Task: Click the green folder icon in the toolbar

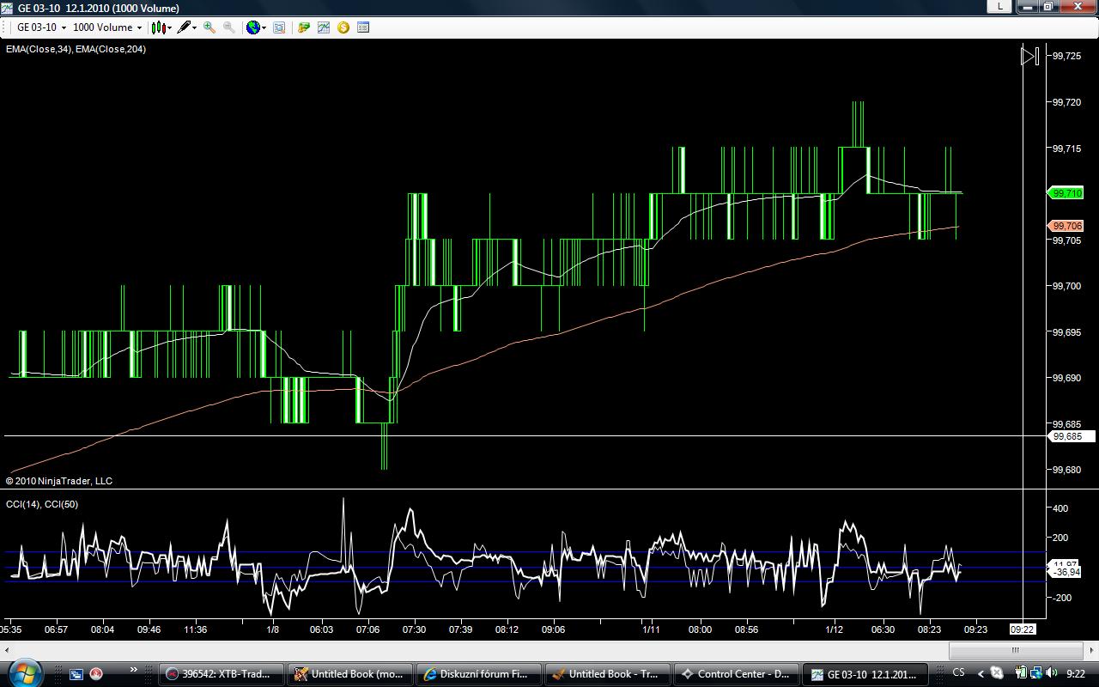Action: 304,27
